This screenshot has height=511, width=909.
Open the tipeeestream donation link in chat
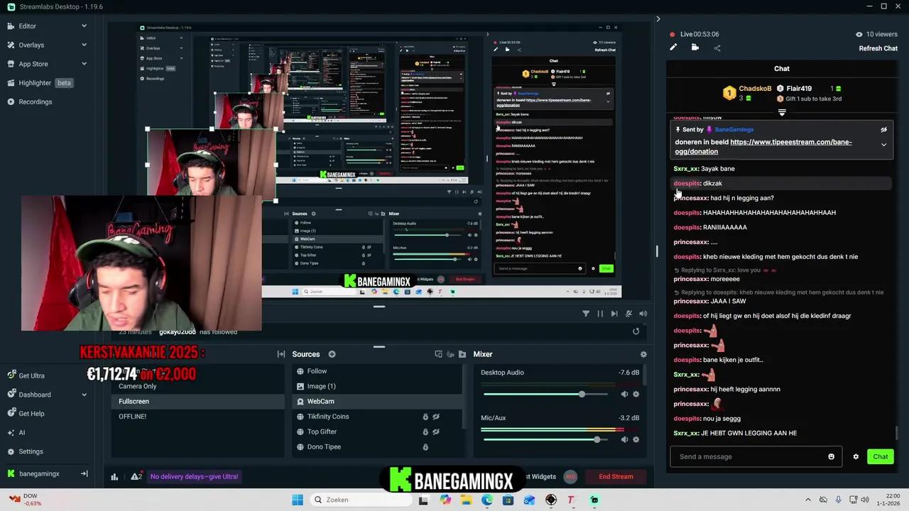tap(763, 146)
